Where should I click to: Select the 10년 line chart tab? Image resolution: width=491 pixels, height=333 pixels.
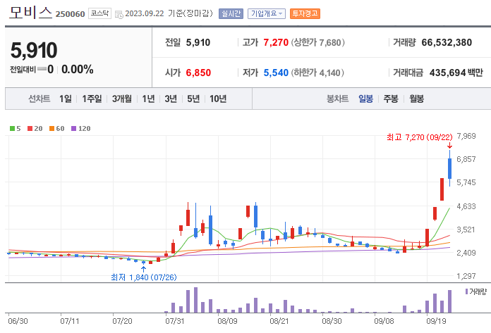[x=218, y=99]
